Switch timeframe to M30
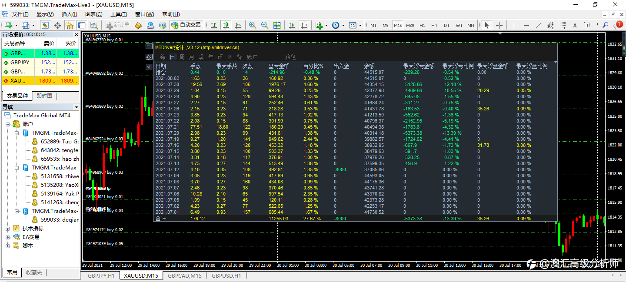626x282 pixels. 410,25
